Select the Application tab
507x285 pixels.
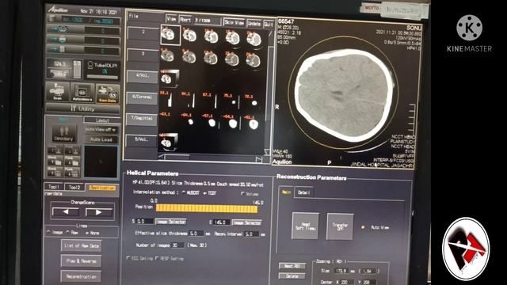click(x=102, y=188)
